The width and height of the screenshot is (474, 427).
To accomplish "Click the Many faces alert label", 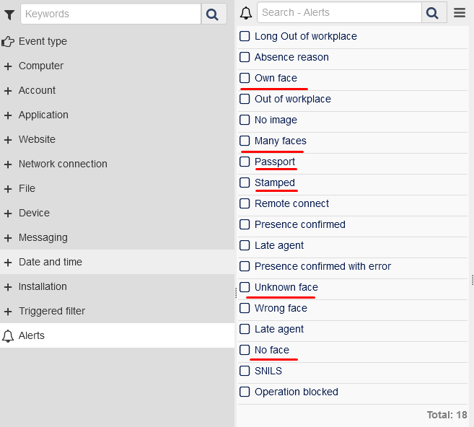I will pos(281,141).
